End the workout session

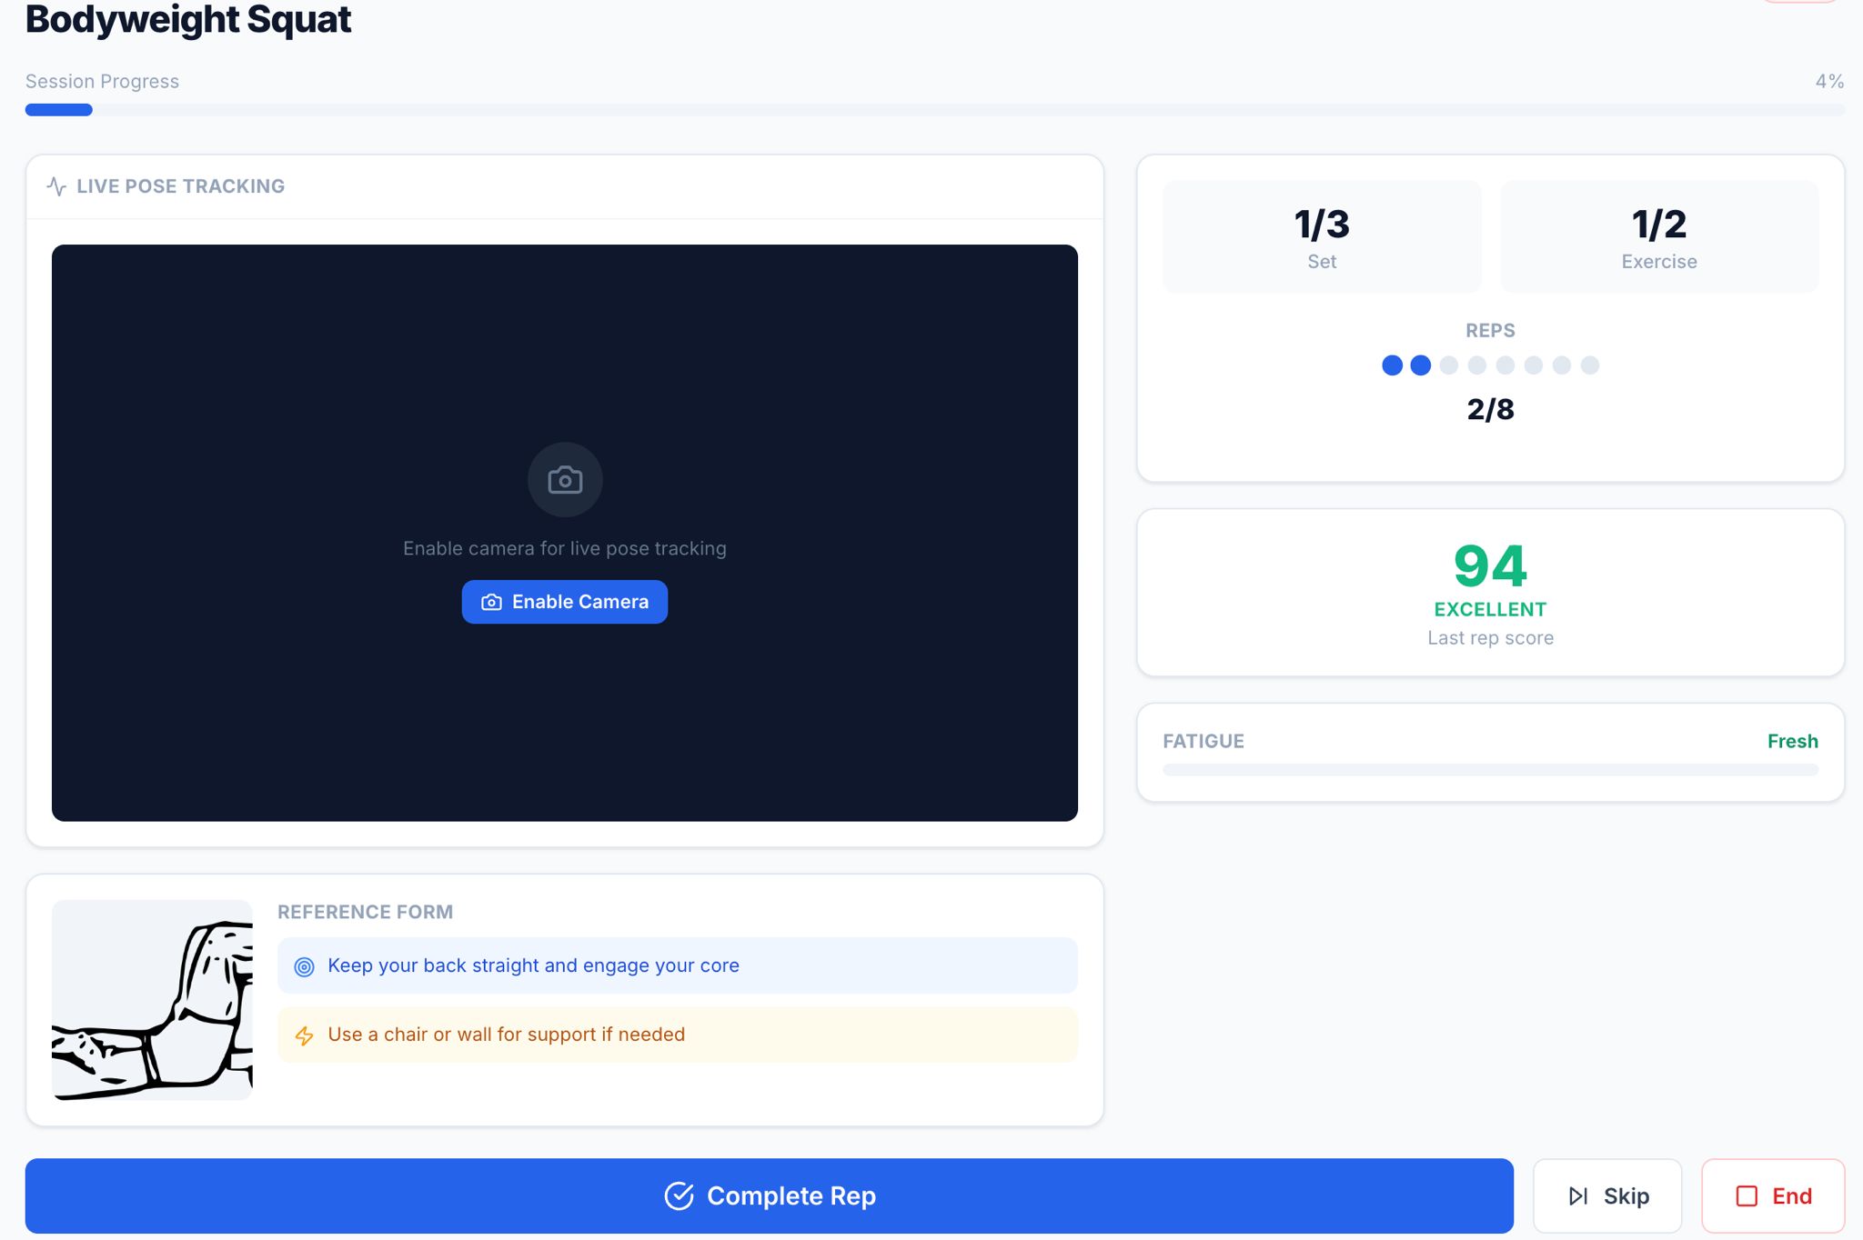coord(1773,1196)
